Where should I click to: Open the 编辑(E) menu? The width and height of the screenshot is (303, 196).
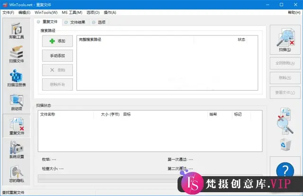(24, 13)
